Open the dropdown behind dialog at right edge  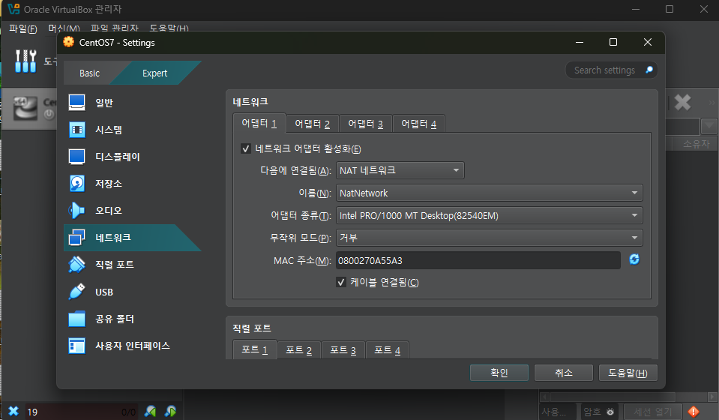pos(709,125)
